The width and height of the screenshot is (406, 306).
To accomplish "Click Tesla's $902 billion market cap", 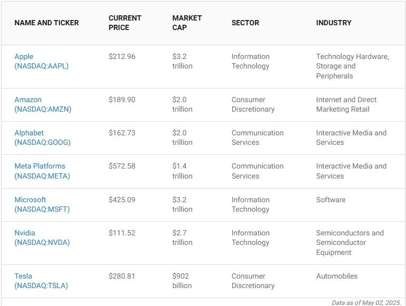I will pos(182,281).
